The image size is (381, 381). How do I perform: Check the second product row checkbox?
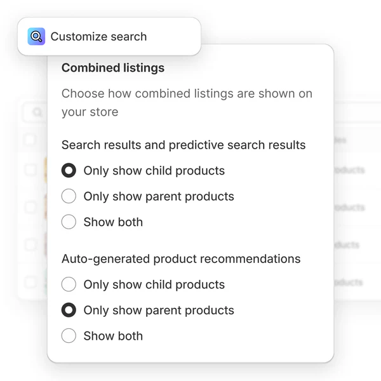(30, 207)
